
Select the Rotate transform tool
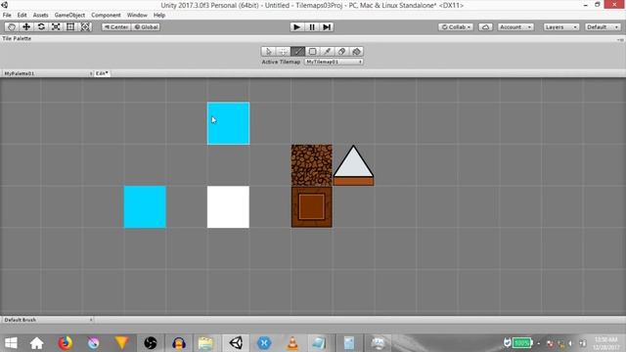tap(41, 26)
